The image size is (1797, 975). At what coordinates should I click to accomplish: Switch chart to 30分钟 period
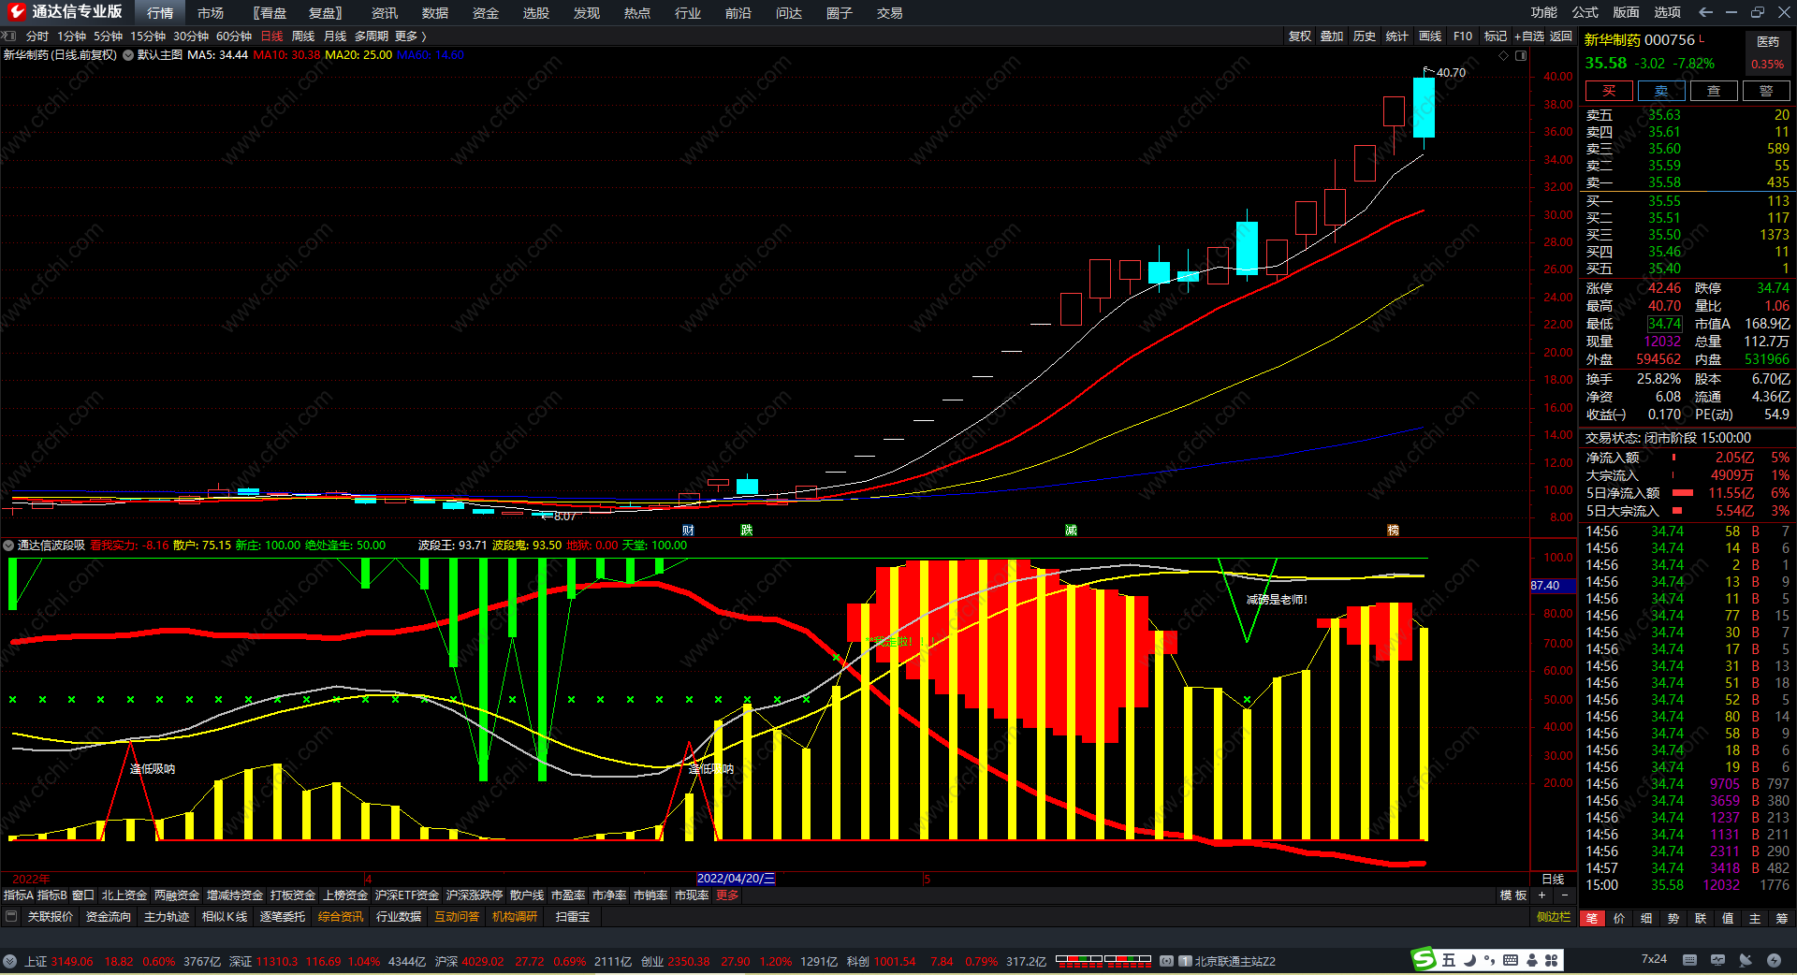click(191, 36)
